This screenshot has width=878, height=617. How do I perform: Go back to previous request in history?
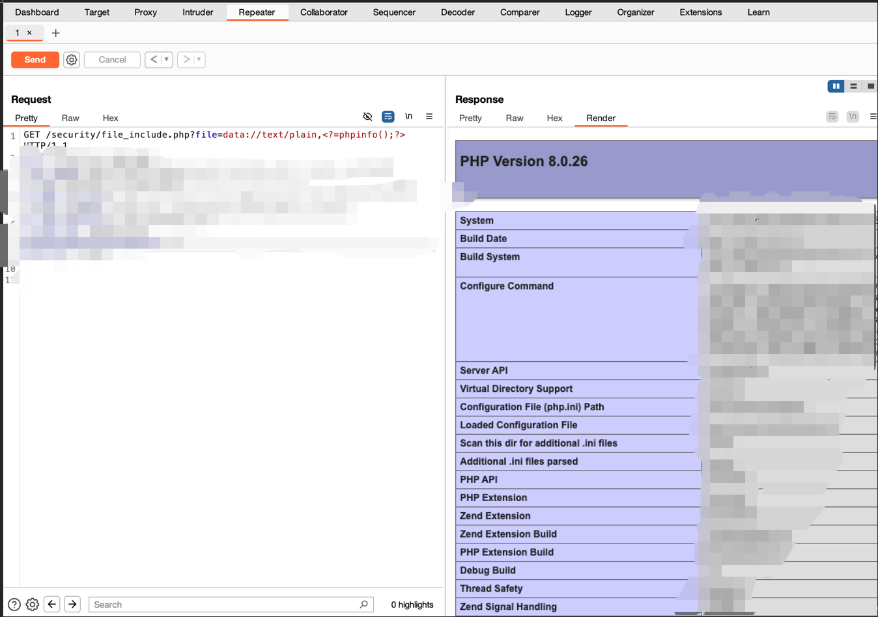click(154, 60)
